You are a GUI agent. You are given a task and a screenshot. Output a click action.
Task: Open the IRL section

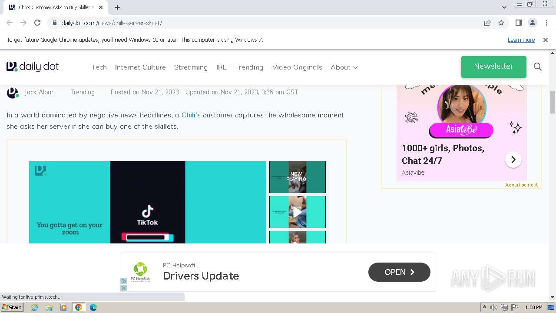click(x=221, y=67)
